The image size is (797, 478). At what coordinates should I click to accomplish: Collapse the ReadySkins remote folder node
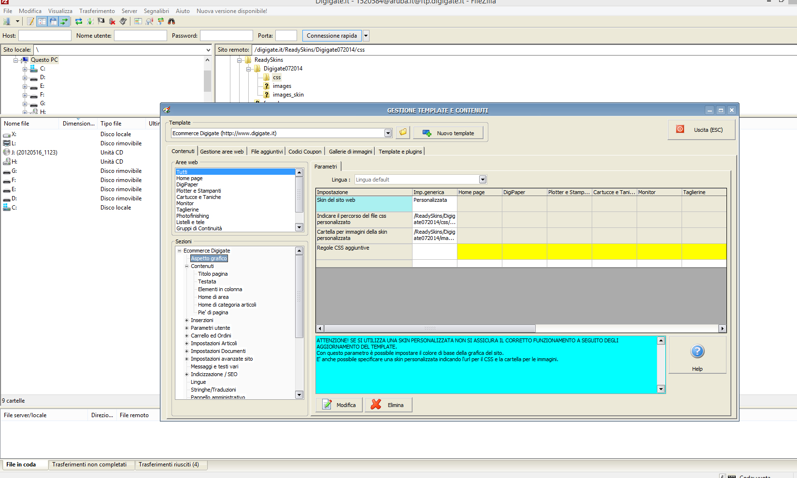coord(239,60)
